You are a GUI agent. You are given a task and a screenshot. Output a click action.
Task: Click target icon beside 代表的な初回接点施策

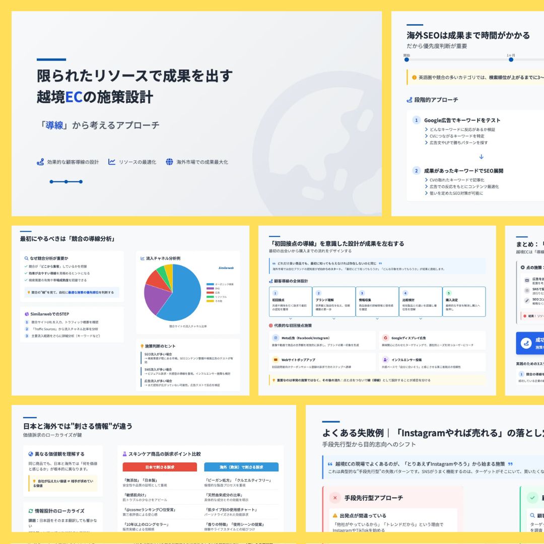click(x=271, y=325)
